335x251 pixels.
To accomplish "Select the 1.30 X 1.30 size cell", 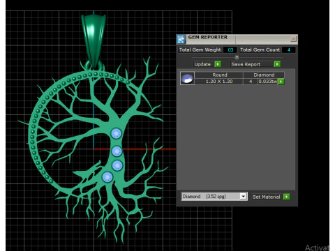I will tap(219, 82).
